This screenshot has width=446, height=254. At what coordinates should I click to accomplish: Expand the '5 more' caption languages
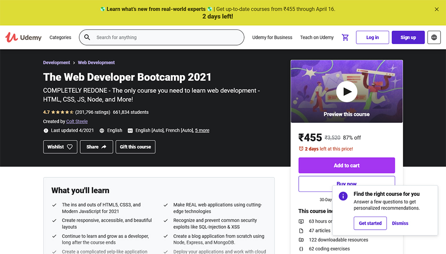pyautogui.click(x=202, y=130)
